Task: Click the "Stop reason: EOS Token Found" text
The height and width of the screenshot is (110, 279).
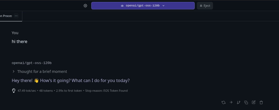Action: tap(106, 91)
